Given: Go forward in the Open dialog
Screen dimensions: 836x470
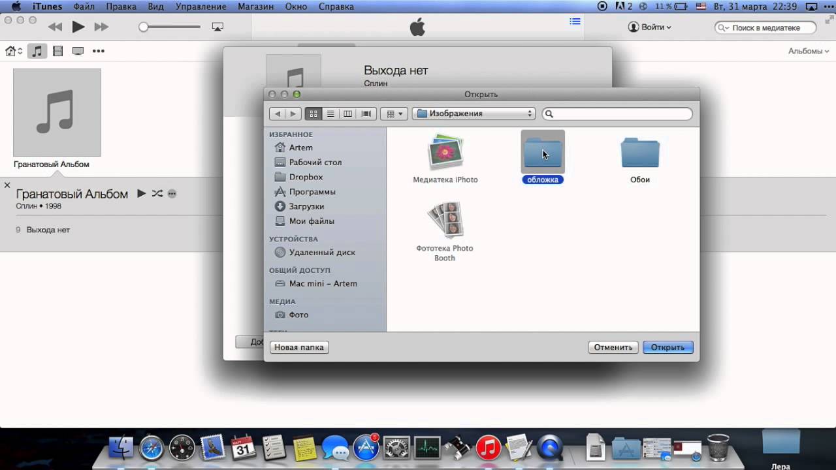Looking at the screenshot, I should (293, 114).
